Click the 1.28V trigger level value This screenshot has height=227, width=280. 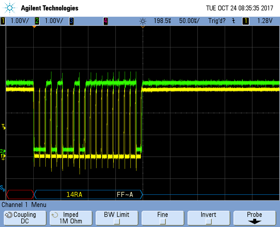point(265,21)
